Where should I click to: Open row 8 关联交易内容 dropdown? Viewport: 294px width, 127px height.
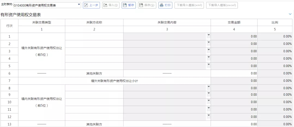point(209,87)
